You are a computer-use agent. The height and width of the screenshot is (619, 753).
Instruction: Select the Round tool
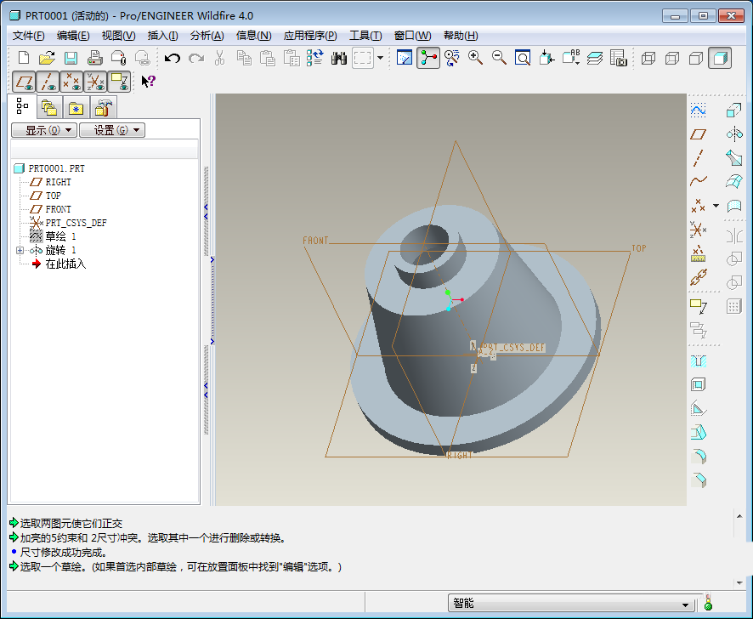699,456
